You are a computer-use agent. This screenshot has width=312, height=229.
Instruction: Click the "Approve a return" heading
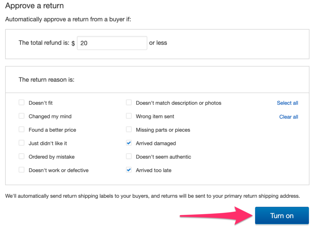pyautogui.click(x=34, y=6)
